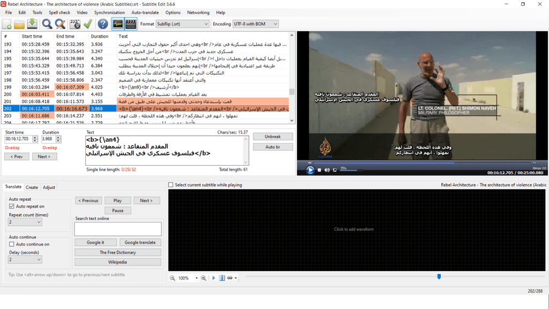Save the subtitle using the download-arrow icon
The height and width of the screenshot is (309, 549).
pyautogui.click(x=32, y=24)
